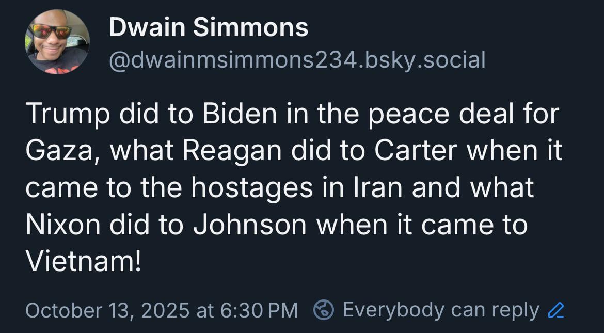Click the @dwainmsimmons234.bsky.social handle

pyautogui.click(x=297, y=60)
